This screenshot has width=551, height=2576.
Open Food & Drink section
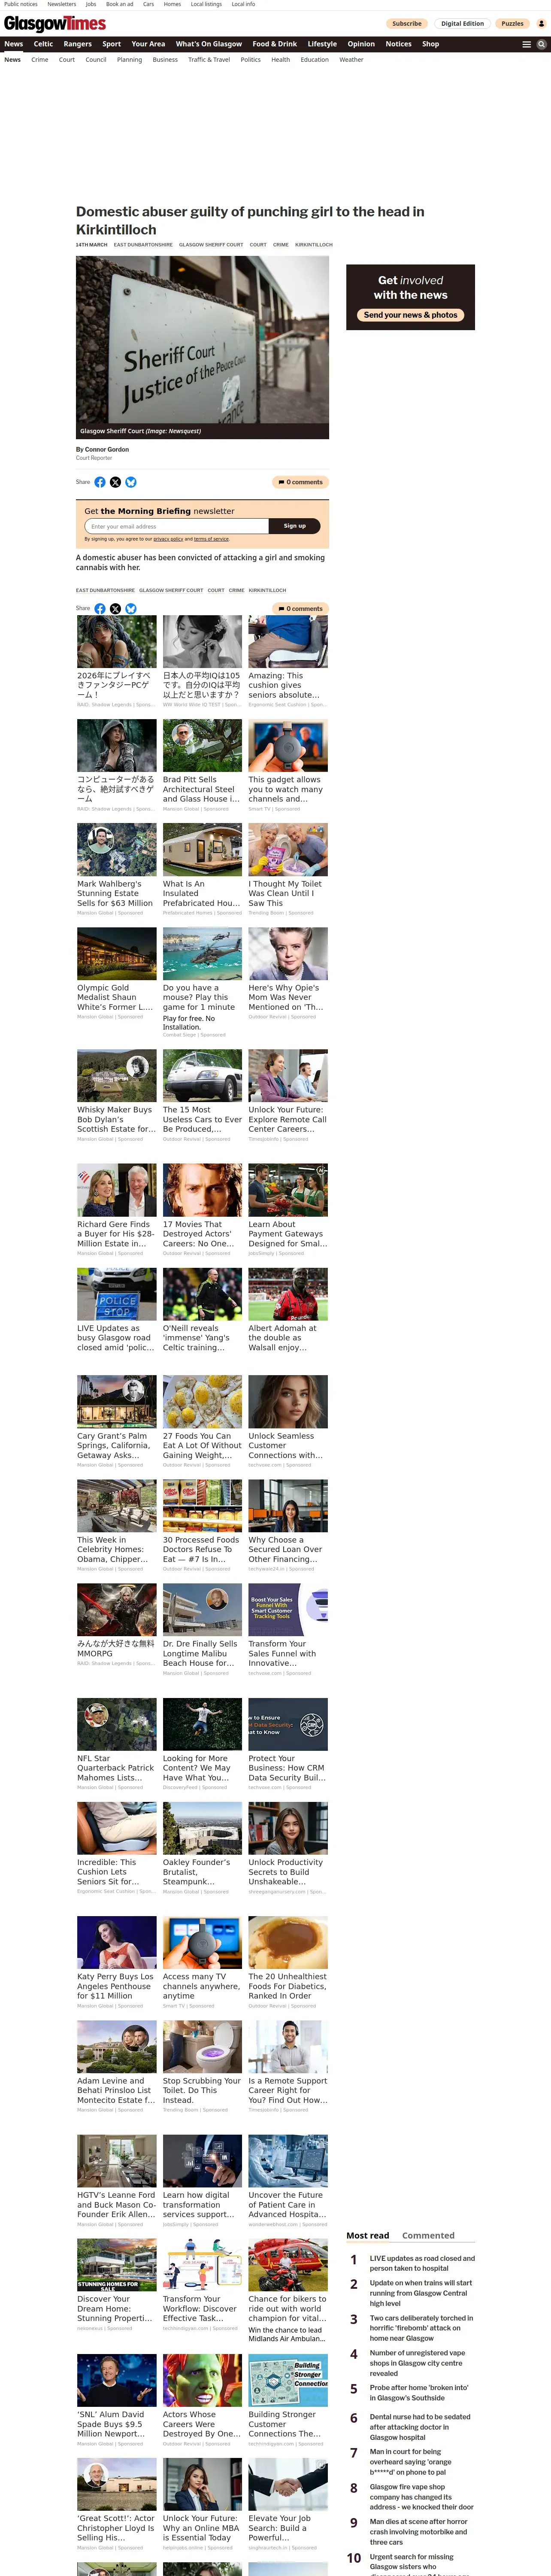pos(275,44)
